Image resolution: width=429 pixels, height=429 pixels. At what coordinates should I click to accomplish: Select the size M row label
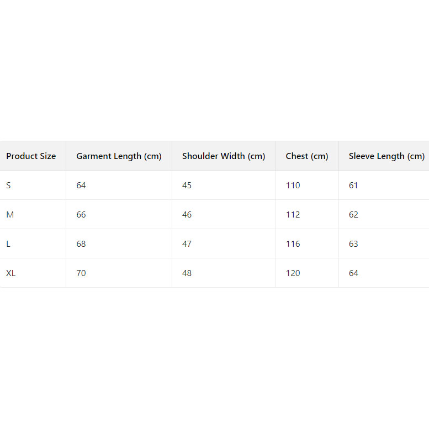coord(10,215)
